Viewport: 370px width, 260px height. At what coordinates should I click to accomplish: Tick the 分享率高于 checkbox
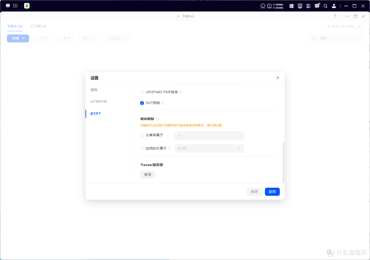(x=142, y=135)
